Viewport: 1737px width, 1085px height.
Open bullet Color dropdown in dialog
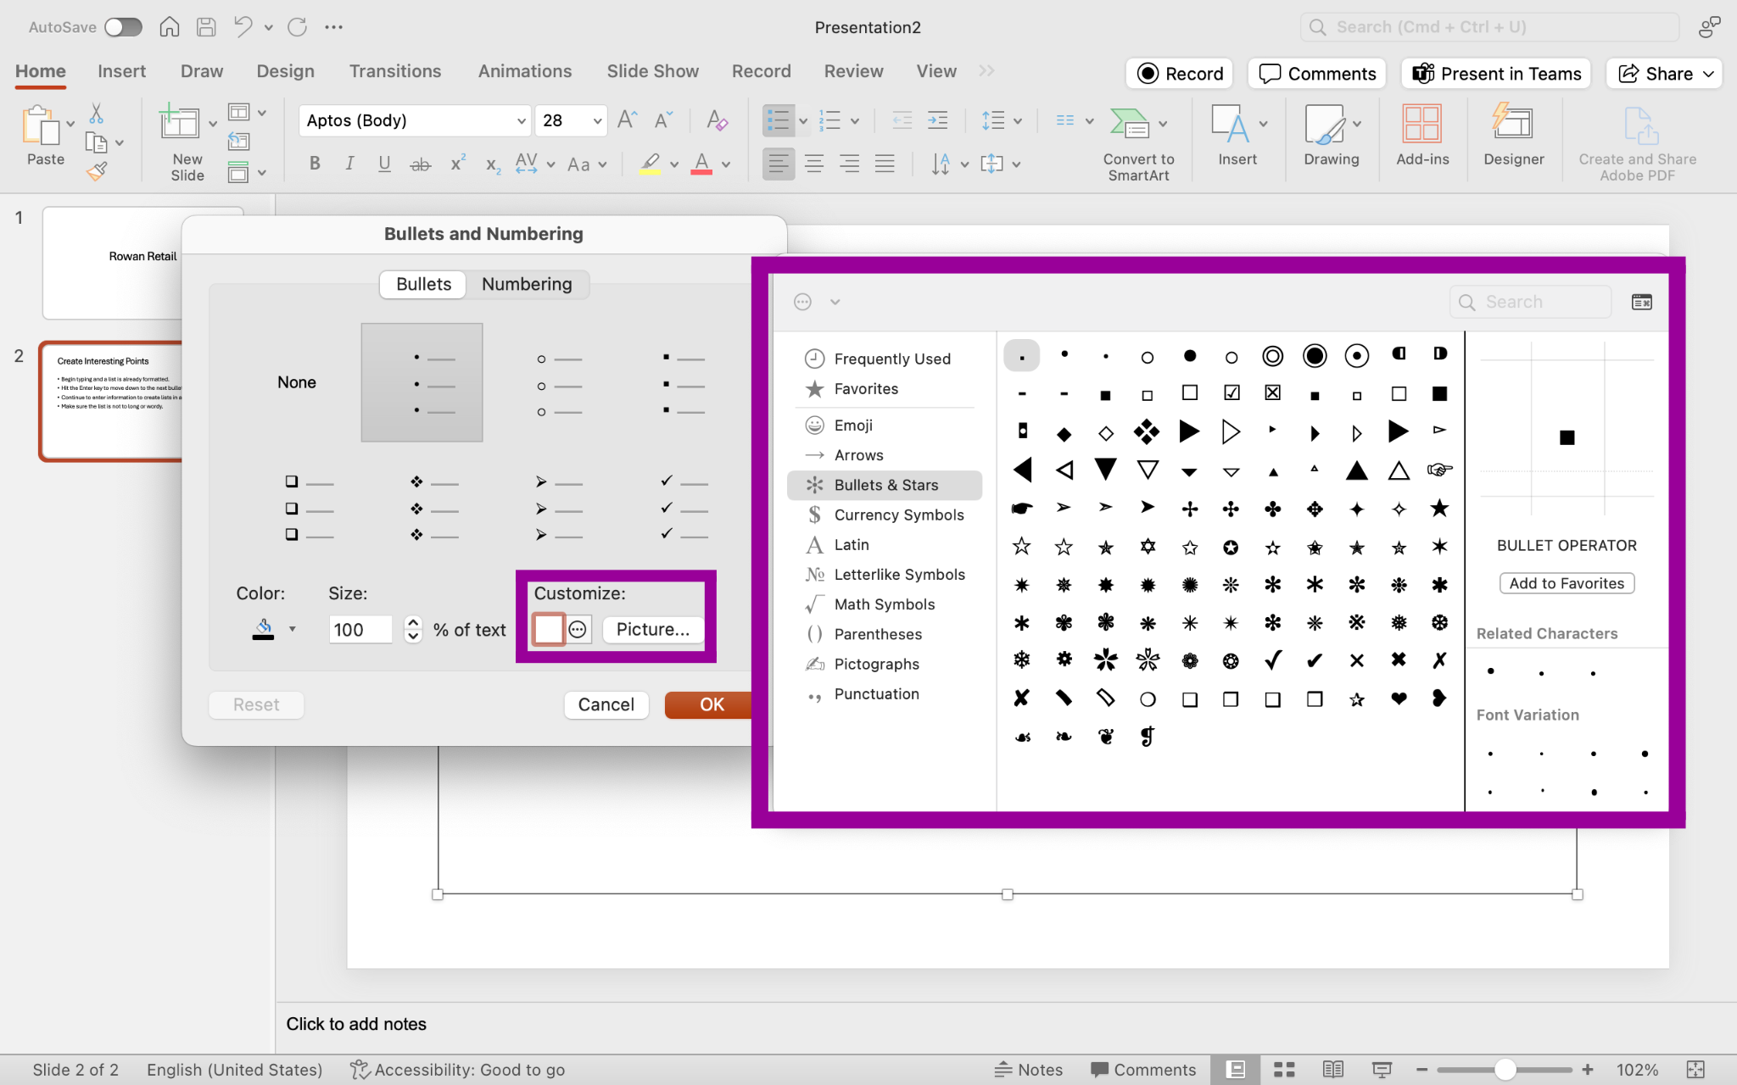tap(293, 629)
